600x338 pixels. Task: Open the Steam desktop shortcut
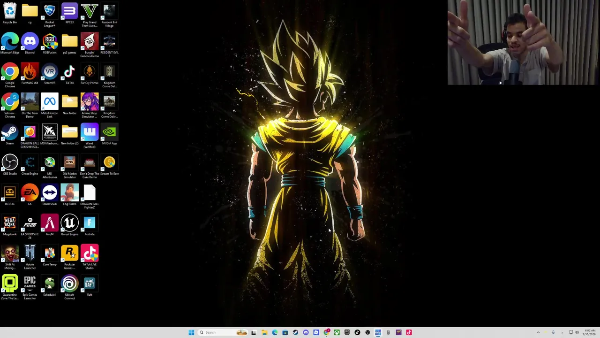(x=10, y=133)
